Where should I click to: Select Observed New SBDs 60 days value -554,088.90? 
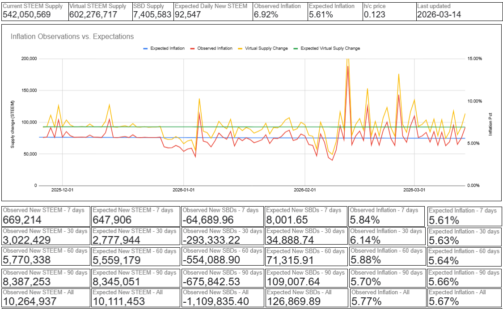click(211, 260)
